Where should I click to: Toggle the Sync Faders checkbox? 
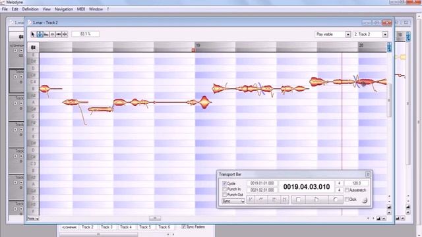183,226
